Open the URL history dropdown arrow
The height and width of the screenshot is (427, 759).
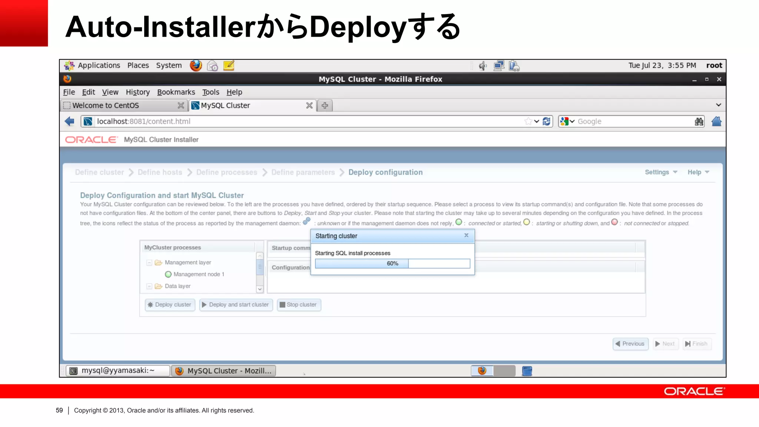pos(537,121)
